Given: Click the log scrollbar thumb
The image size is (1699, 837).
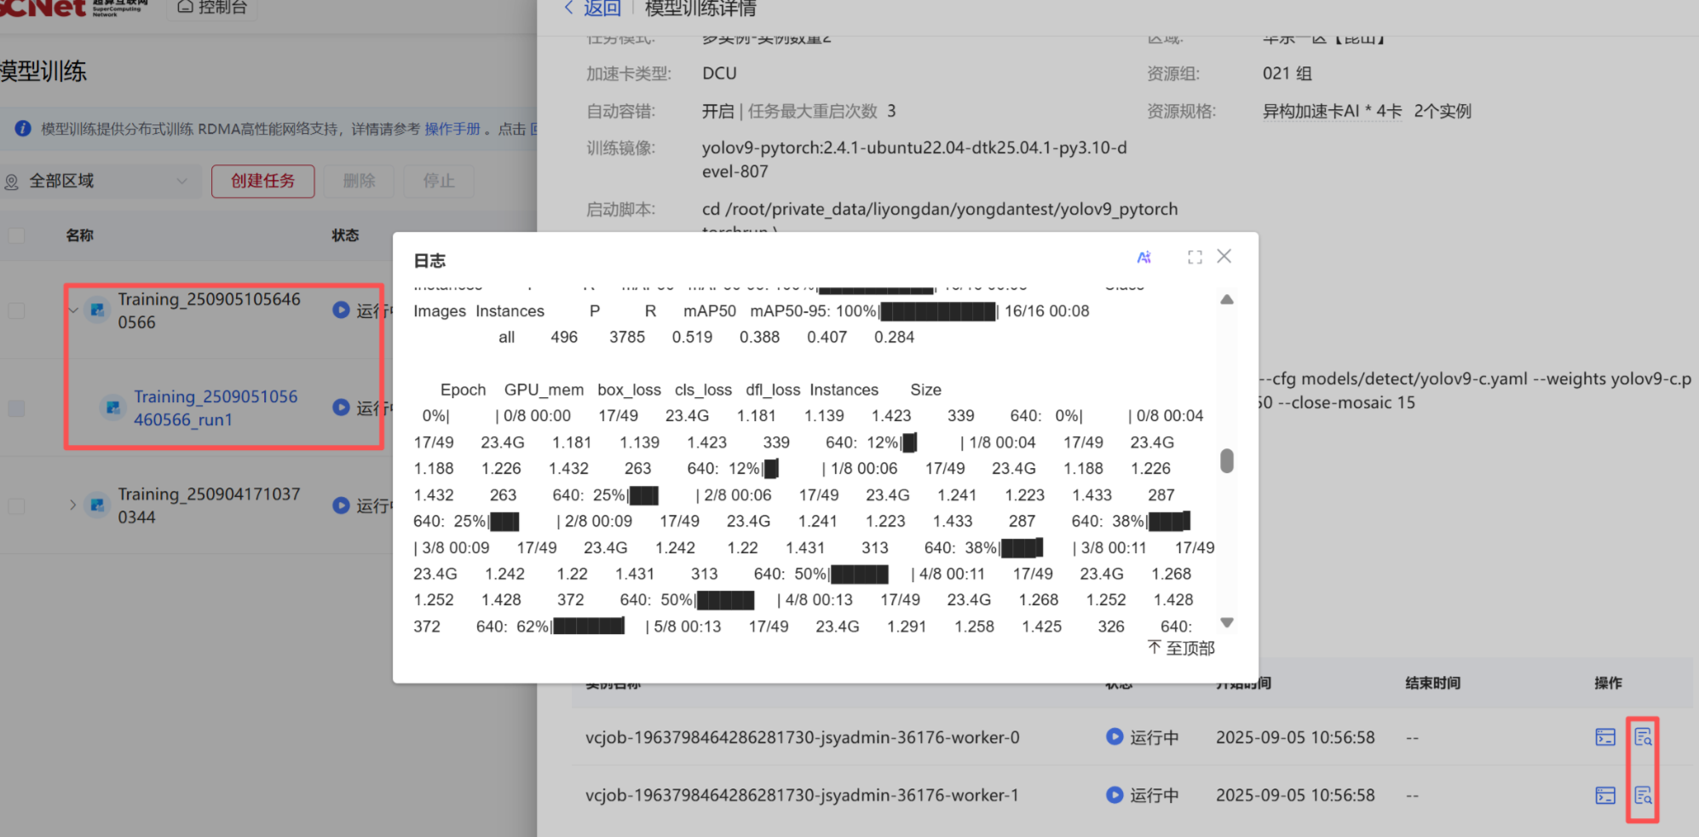Looking at the screenshot, I should pos(1227,461).
